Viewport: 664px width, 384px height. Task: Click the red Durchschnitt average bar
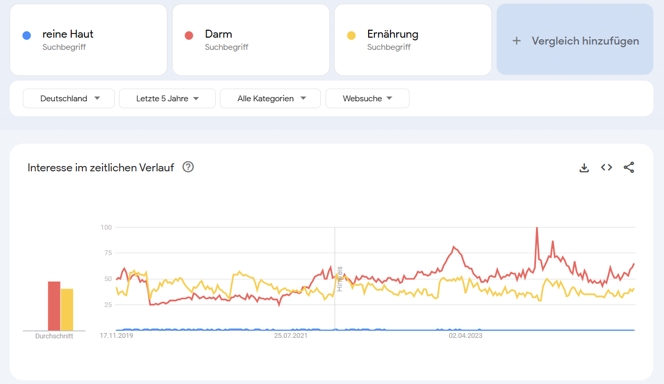pos(54,307)
